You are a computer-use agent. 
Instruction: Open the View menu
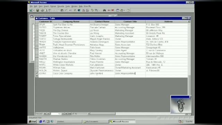[x=41, y=6]
